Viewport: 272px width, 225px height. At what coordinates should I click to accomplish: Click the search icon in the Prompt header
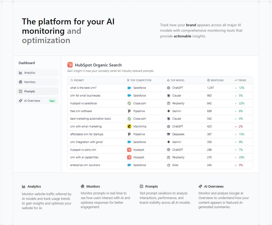click(72, 80)
